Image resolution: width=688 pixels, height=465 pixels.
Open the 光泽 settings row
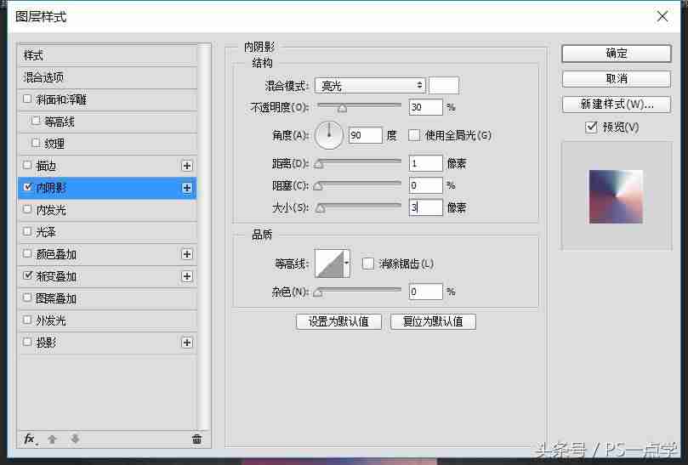pyautogui.click(x=107, y=232)
